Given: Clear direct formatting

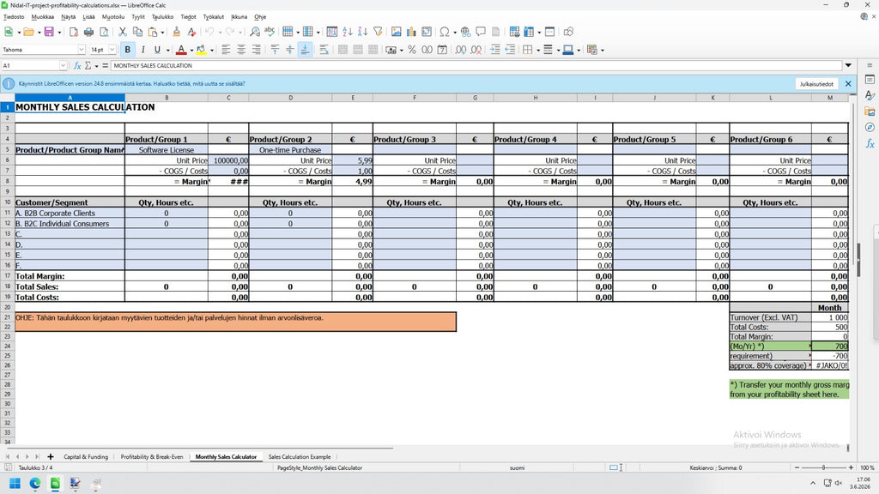Looking at the screenshot, I should pos(191,32).
